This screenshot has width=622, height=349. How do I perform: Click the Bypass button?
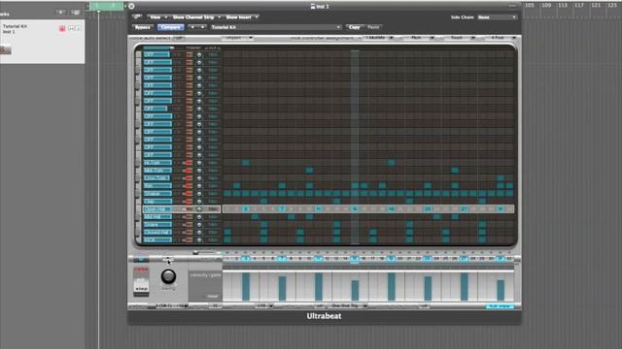[143, 27]
